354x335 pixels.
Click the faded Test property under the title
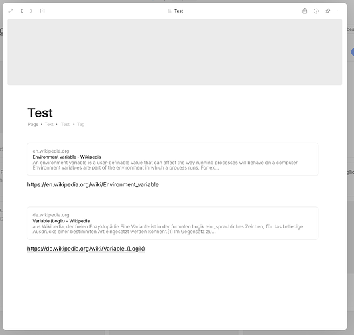(65, 125)
